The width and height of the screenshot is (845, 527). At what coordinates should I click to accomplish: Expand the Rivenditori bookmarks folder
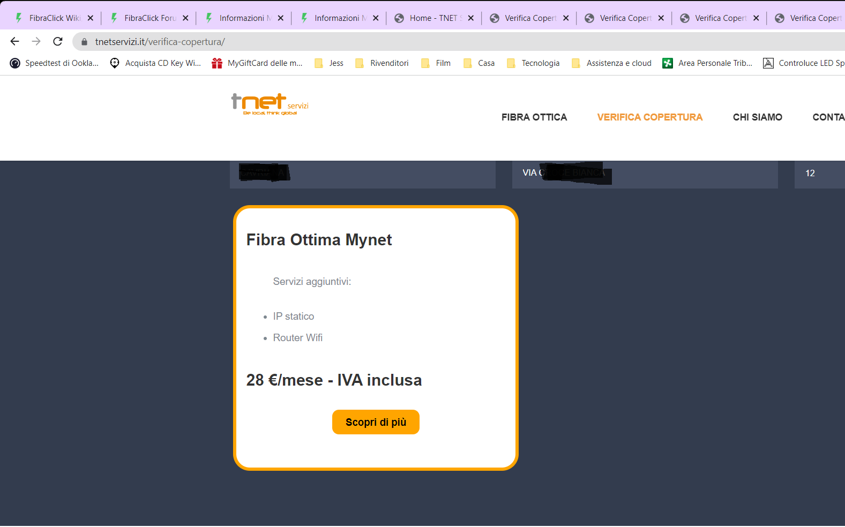[382, 63]
